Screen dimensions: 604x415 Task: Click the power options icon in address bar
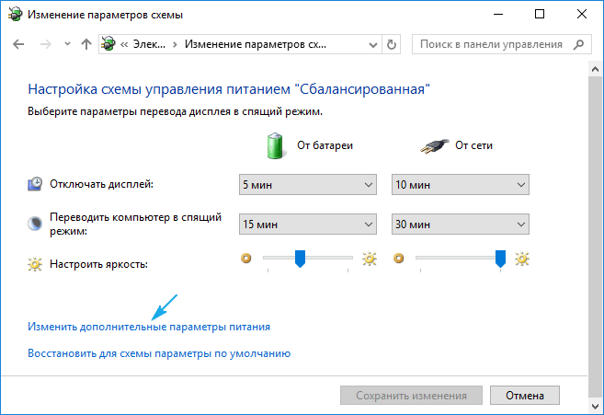[x=109, y=44]
